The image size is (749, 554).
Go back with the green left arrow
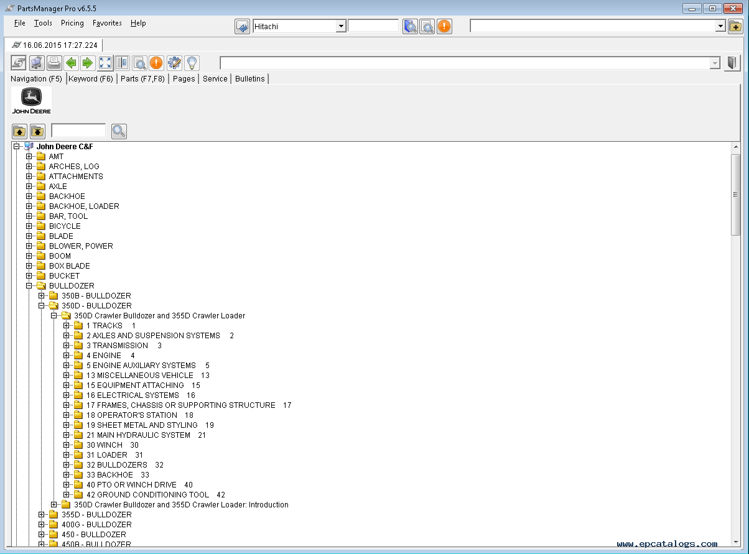[x=72, y=63]
